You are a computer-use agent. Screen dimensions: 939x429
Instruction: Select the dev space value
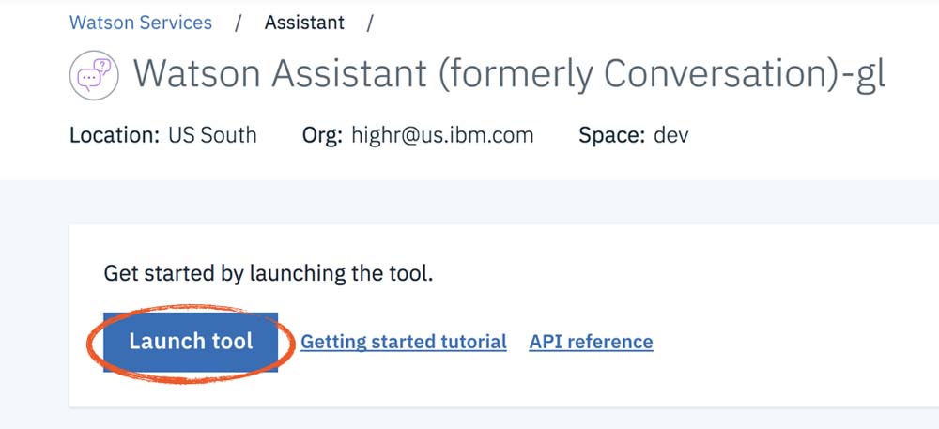(671, 135)
